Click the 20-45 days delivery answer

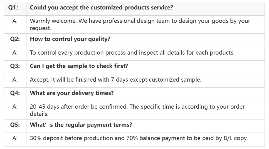coord(137,110)
